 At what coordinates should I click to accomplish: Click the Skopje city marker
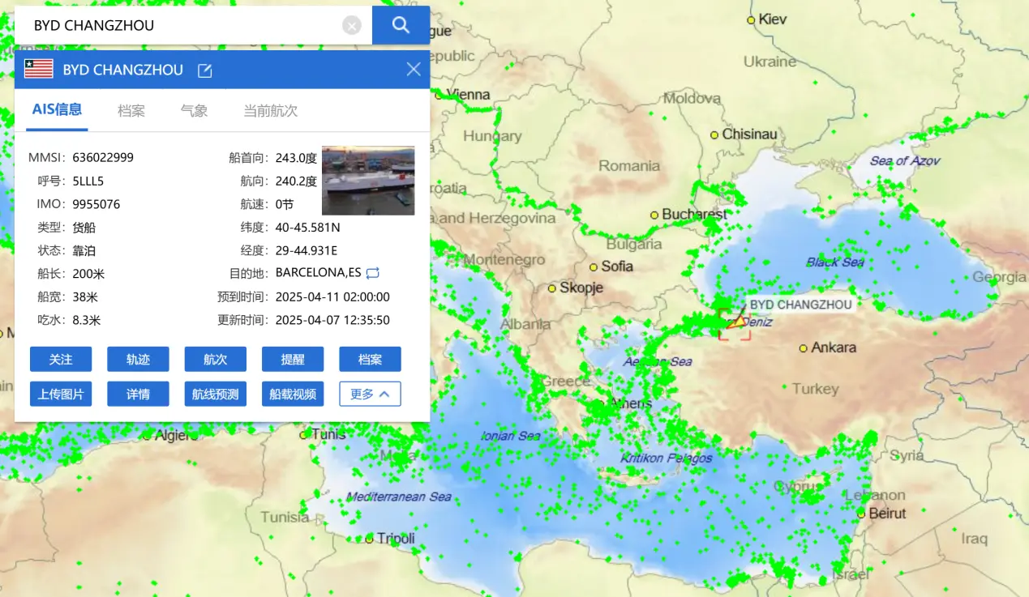(552, 288)
